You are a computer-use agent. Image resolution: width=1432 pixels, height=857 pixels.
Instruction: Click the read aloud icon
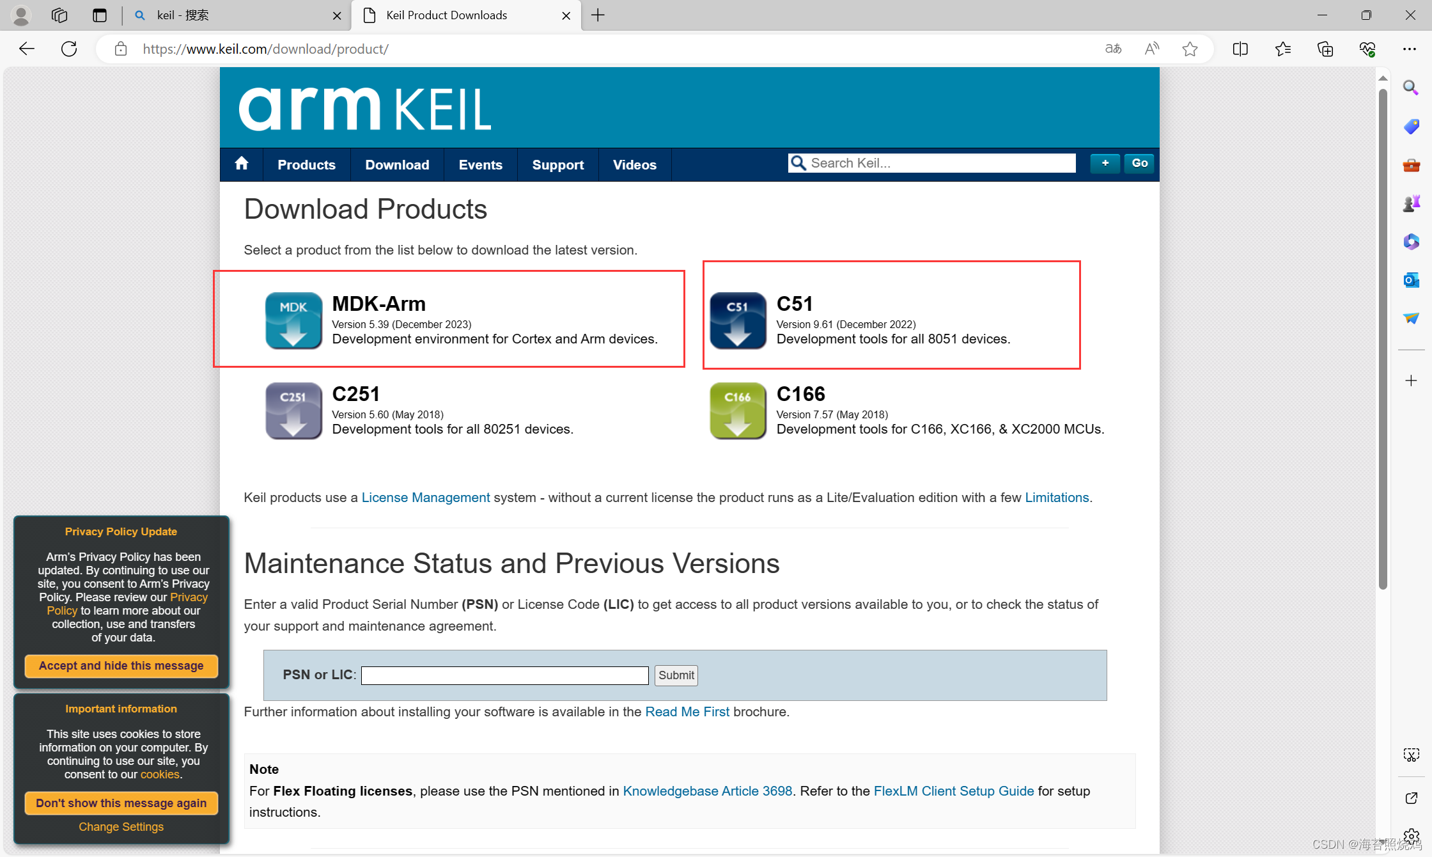click(x=1151, y=49)
